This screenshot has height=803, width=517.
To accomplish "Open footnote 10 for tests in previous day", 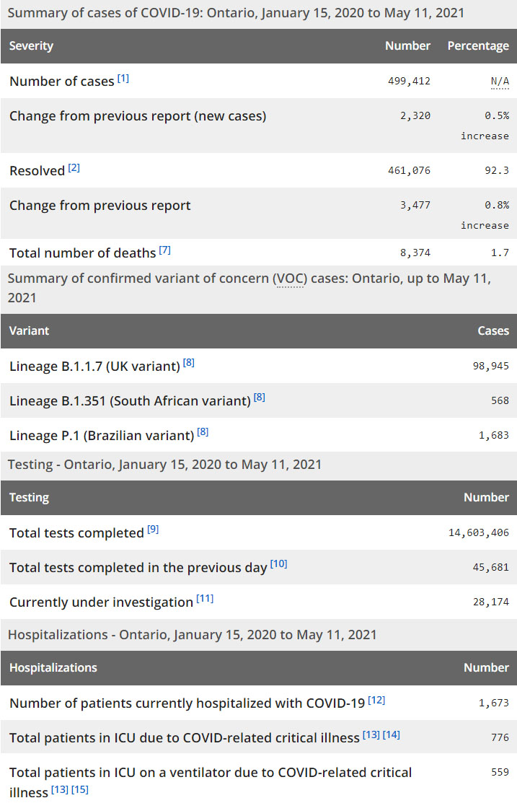I will 278,564.
